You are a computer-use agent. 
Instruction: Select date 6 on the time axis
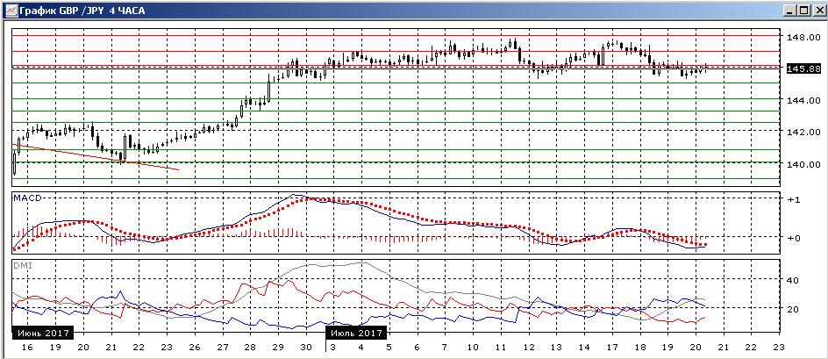point(417,348)
